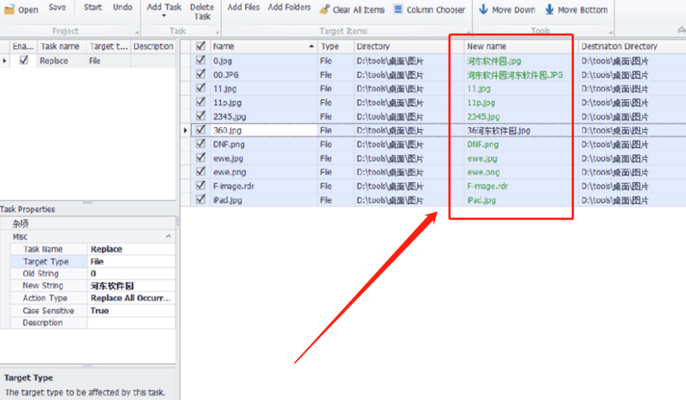The image size is (686, 400).
Task: Open the Add Task dropdown
Action: 164,11
